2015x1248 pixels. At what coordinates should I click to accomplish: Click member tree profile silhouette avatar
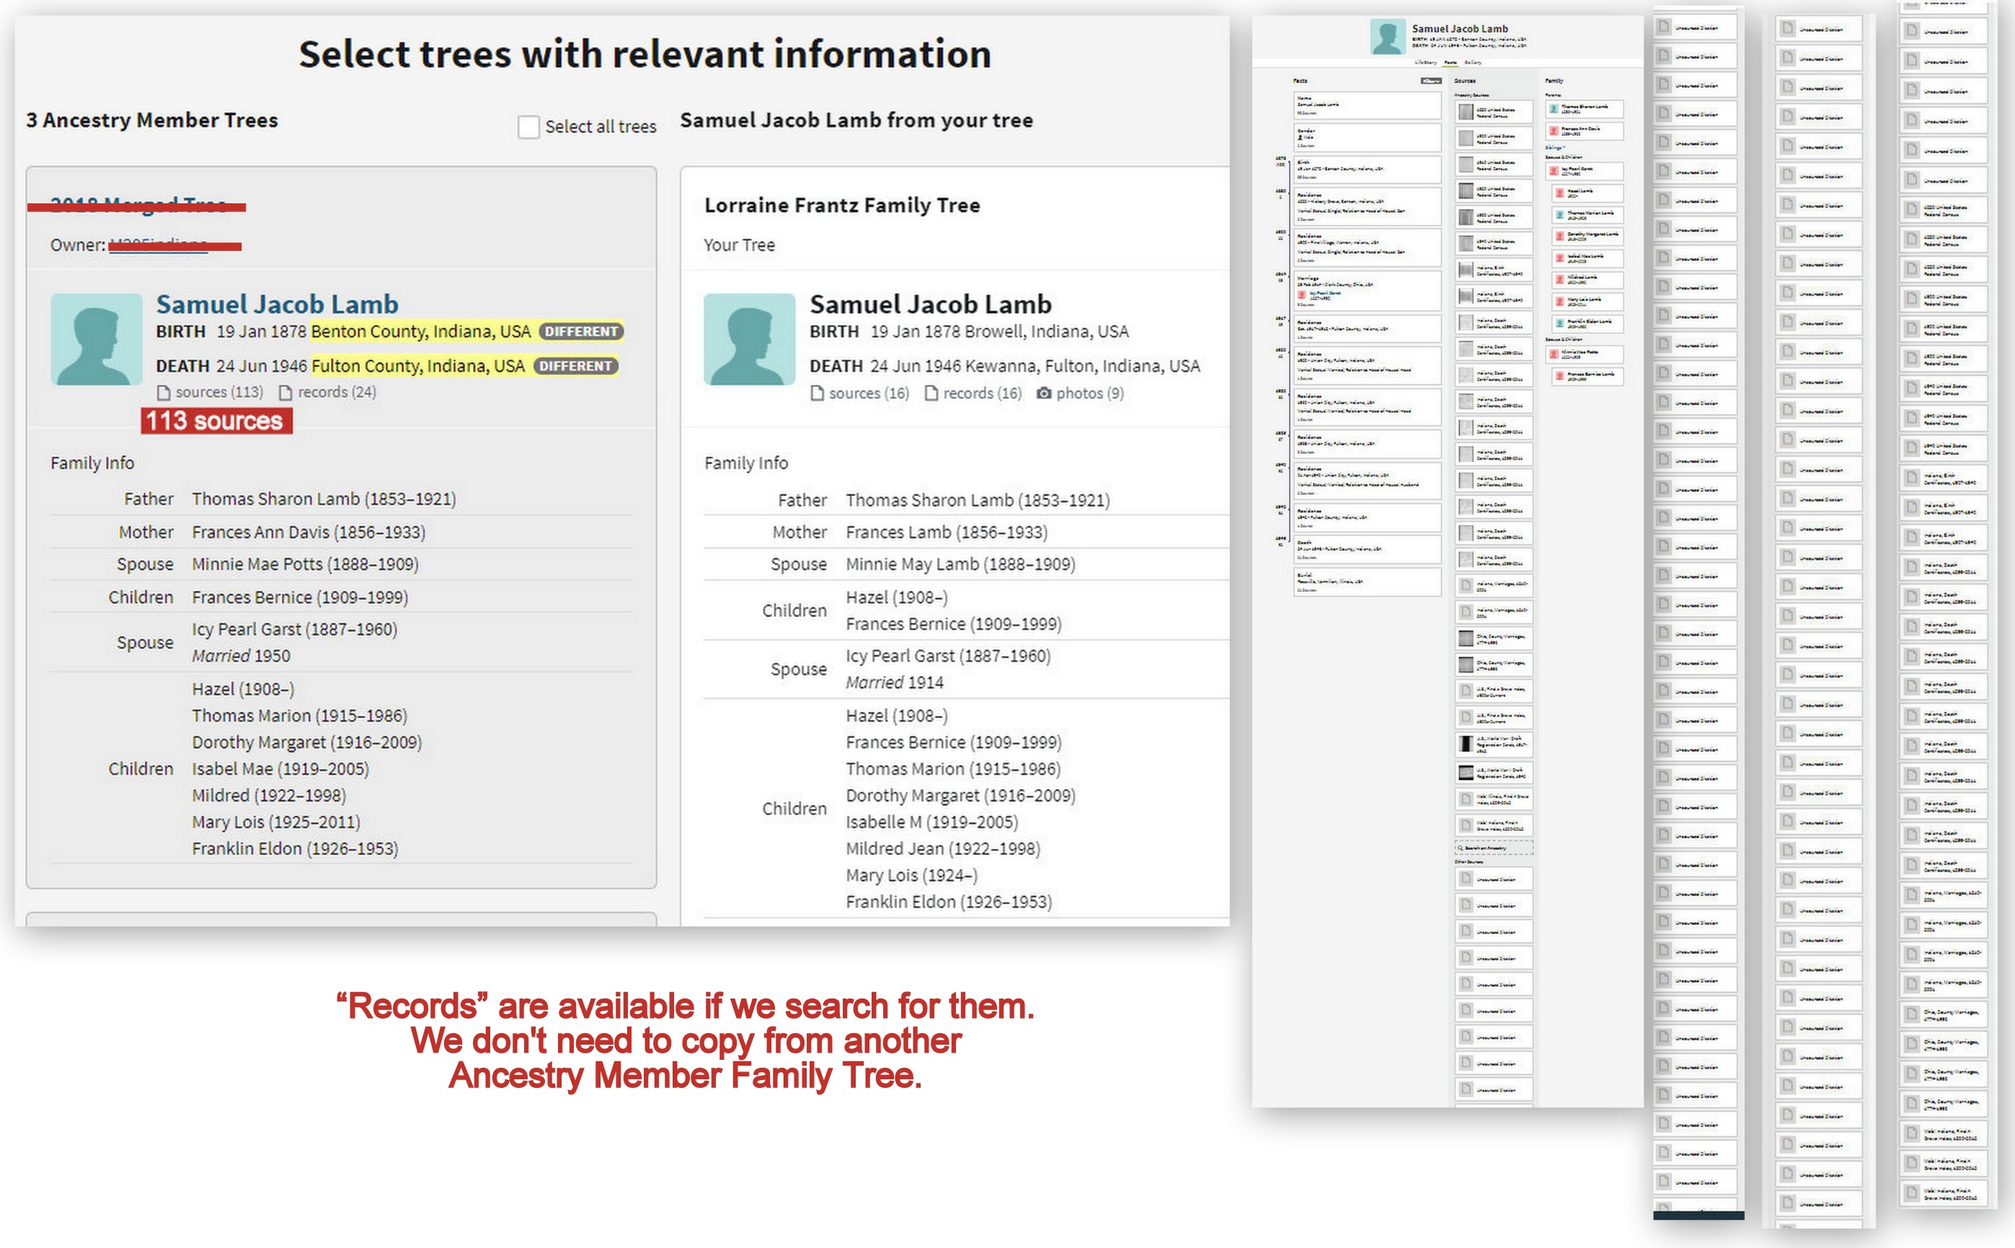tap(97, 340)
